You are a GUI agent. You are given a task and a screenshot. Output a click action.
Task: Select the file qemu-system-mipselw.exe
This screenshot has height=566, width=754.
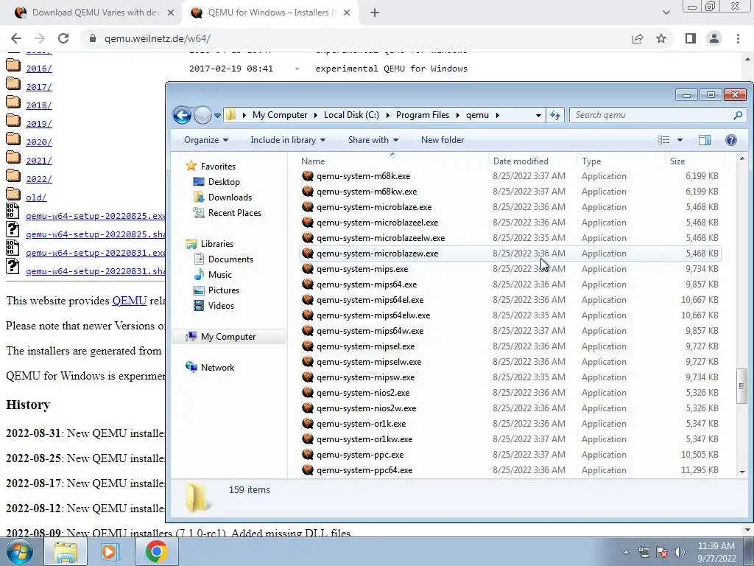coord(368,362)
